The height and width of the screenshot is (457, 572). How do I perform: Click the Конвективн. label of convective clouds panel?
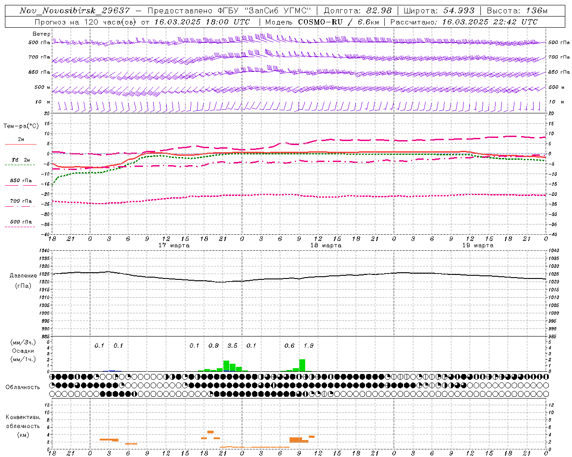coord(23,417)
